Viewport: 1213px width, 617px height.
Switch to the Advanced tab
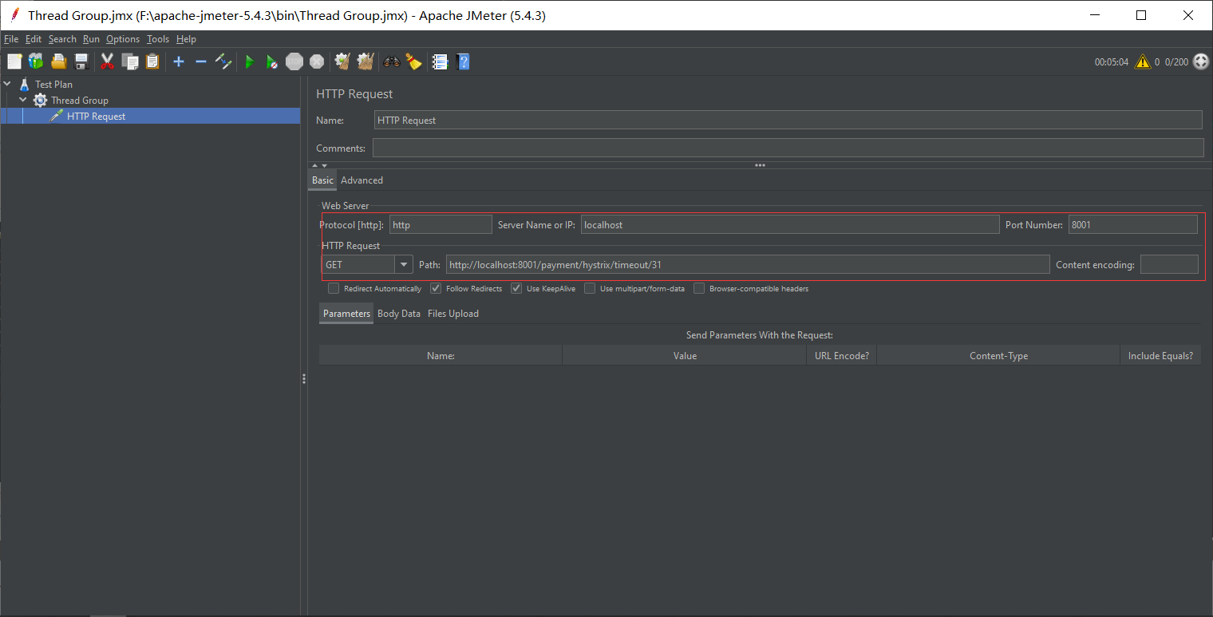[362, 180]
